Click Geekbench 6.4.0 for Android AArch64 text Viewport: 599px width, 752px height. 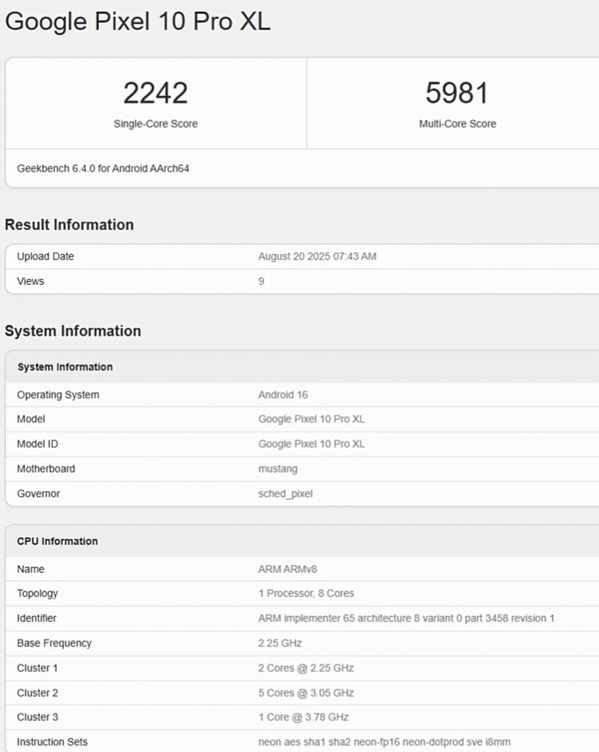coord(103,168)
